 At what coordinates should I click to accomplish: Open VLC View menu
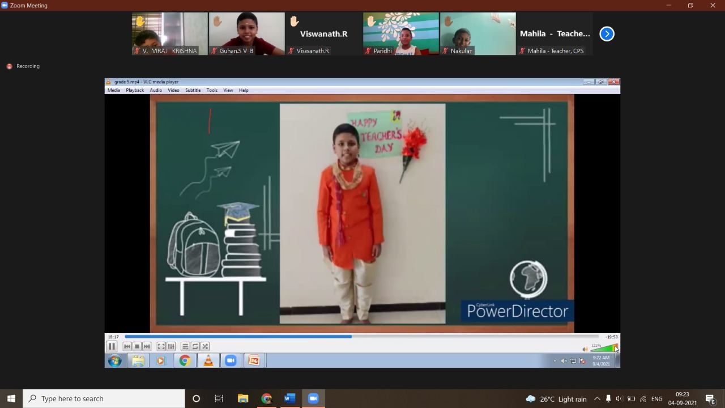(x=228, y=90)
